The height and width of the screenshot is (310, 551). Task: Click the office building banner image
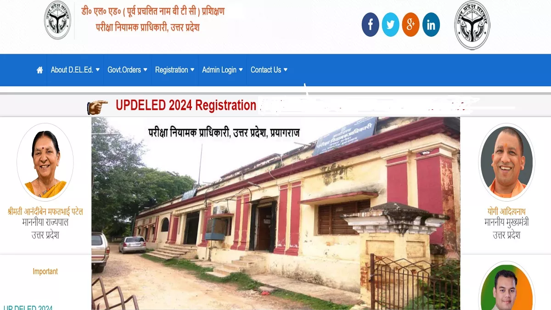275,213
